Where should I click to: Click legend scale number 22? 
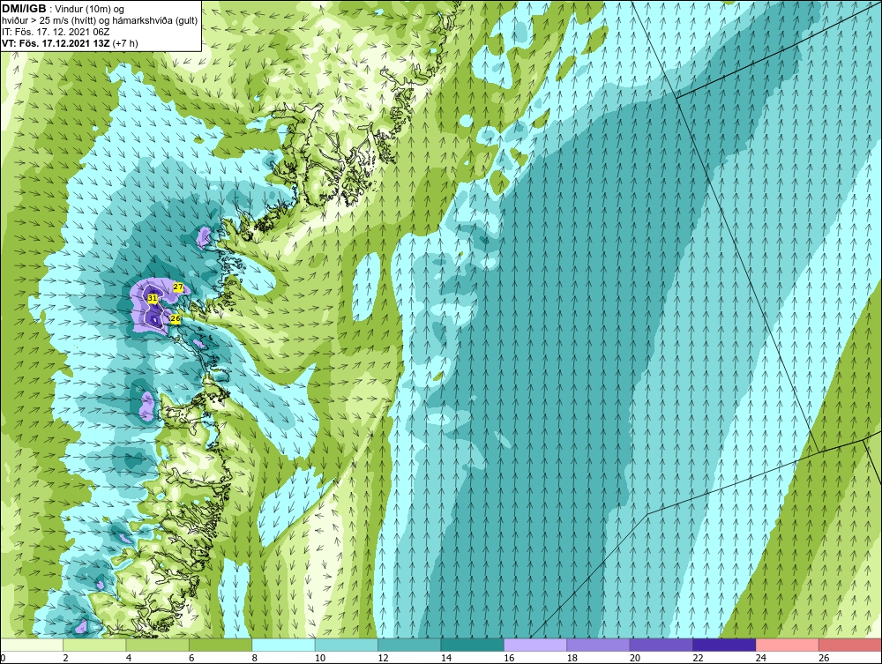698,658
